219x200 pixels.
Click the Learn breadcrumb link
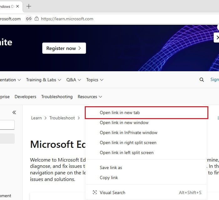coord(37,118)
